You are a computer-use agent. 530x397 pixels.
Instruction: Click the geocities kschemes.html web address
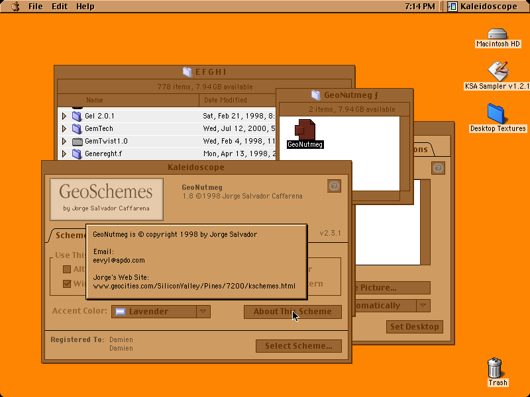(194, 287)
